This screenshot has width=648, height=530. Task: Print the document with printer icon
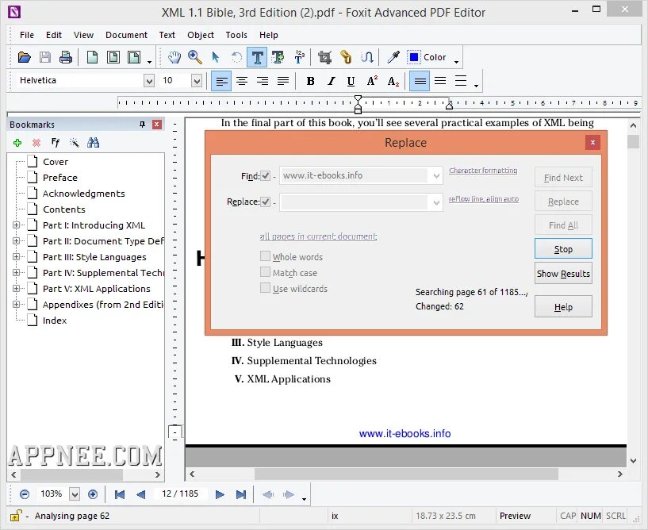[65, 57]
